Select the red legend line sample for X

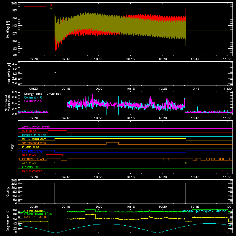click(x=35, y=6)
